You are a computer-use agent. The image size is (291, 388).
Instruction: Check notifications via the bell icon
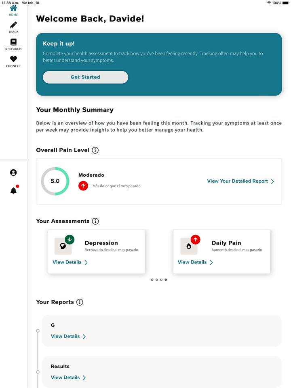(13, 190)
